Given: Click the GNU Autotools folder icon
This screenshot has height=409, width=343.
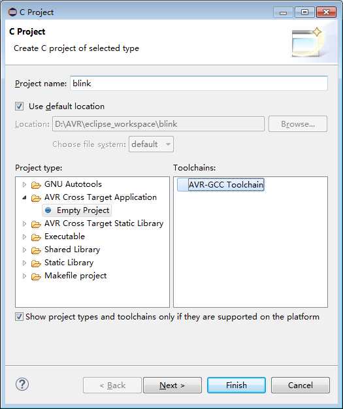Looking at the screenshot, I should (x=36, y=185).
